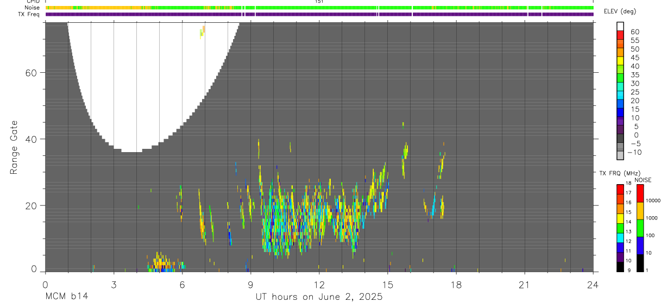Select the white top swatch in ELEV legend
Image resolution: width=667 pixels, height=308 pixels.
pyautogui.click(x=620, y=27)
